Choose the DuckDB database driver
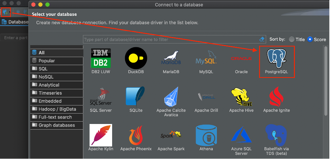Viewport: 330px width, 159px height. (136, 58)
